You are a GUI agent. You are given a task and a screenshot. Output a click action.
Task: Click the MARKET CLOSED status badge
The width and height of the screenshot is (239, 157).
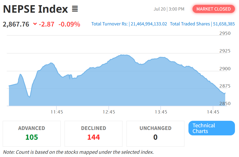click(214, 9)
